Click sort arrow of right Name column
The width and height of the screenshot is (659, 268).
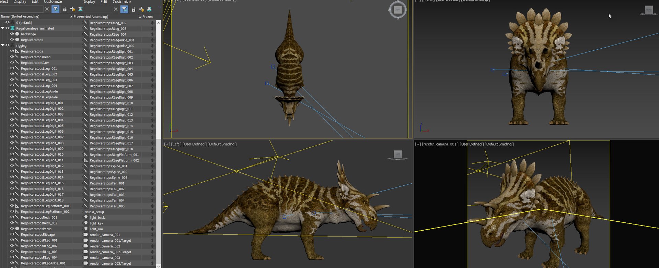(140, 16)
